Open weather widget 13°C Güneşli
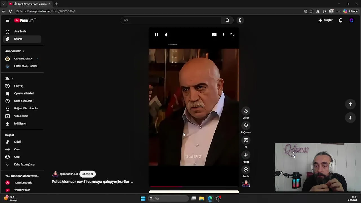361x203 pixels. [10, 198]
